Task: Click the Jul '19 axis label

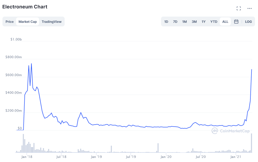Action: pos(131,157)
